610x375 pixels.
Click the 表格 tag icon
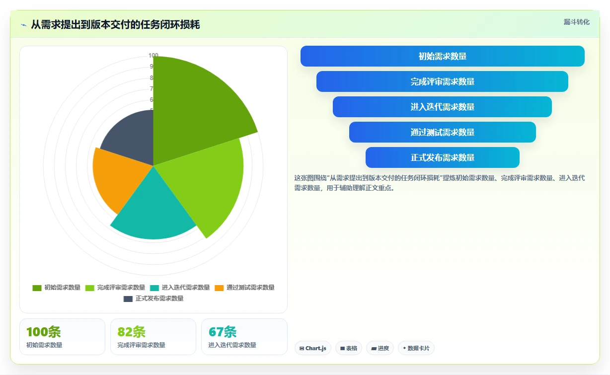pos(343,349)
